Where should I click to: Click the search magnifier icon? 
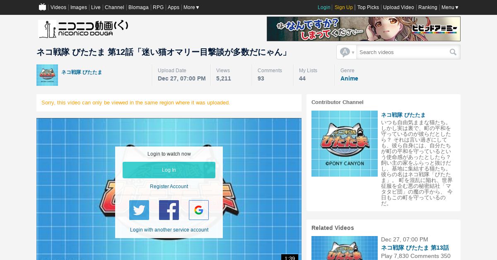(453, 52)
